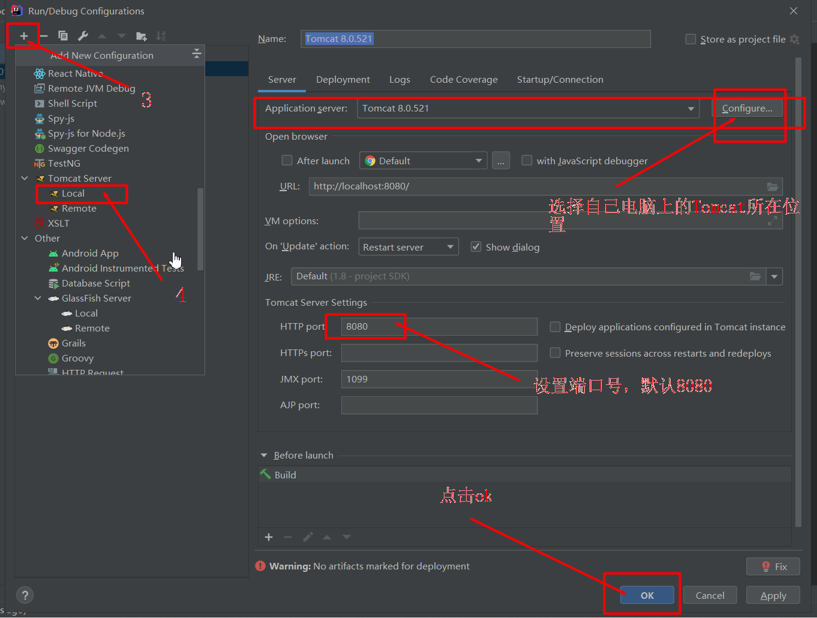Close the Run/Debug Configurations dialog
This screenshot has height=618, width=817.
pyautogui.click(x=794, y=11)
